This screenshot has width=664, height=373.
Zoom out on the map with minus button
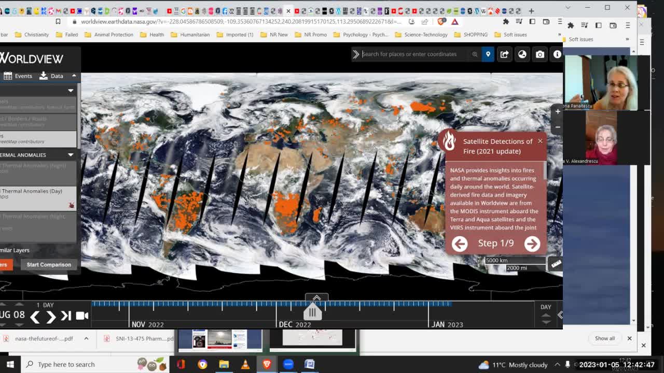coord(558,127)
